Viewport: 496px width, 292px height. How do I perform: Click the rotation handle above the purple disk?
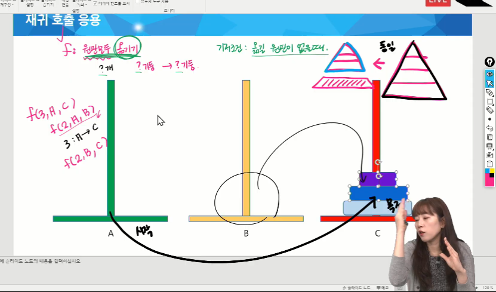coord(378,162)
